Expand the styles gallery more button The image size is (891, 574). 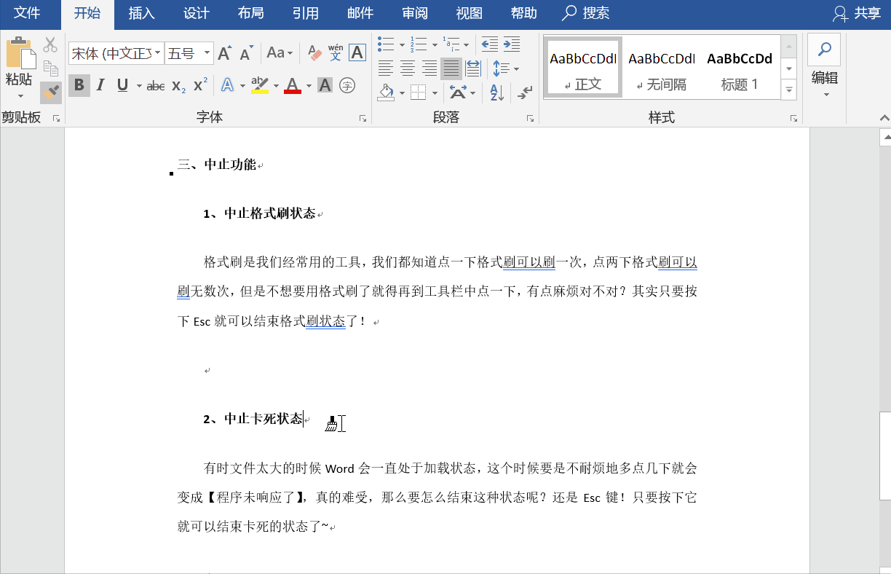tap(788, 90)
